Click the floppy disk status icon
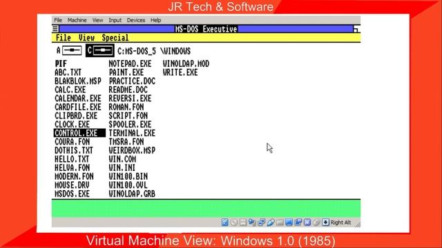 click(x=242, y=223)
